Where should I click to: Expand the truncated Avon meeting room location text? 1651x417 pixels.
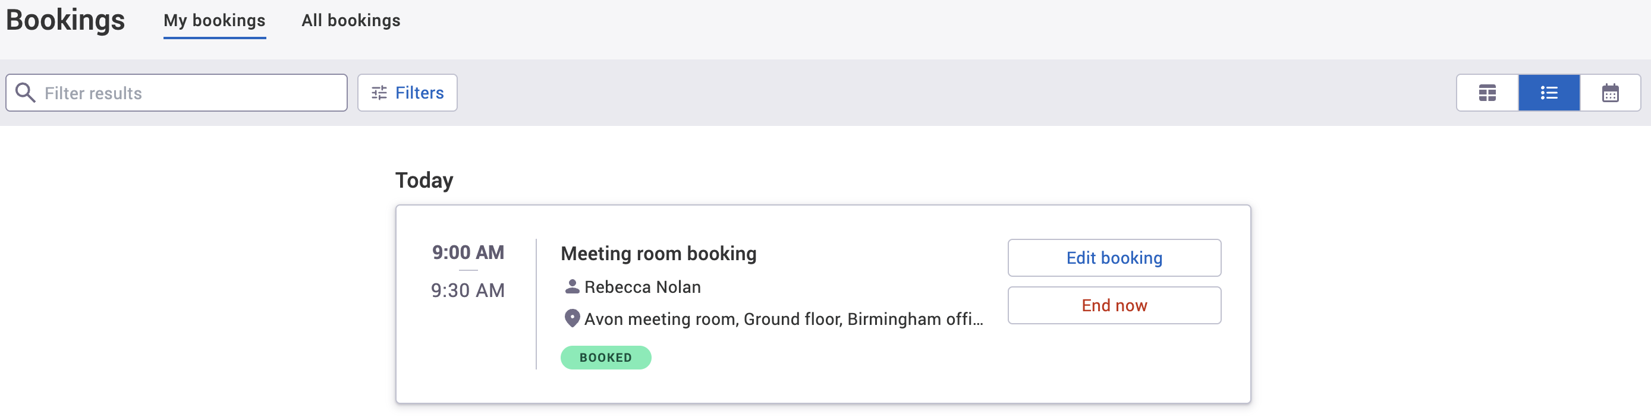pyautogui.click(x=783, y=318)
